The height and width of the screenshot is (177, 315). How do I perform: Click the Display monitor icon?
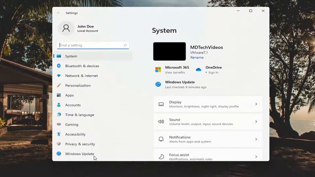(x=161, y=104)
